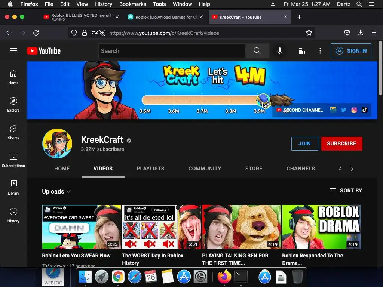Start voice search with microphone icon

[x=280, y=51]
